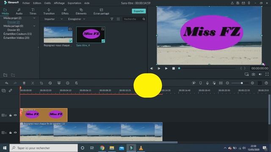Open the Affichage menu

pos(59,3)
